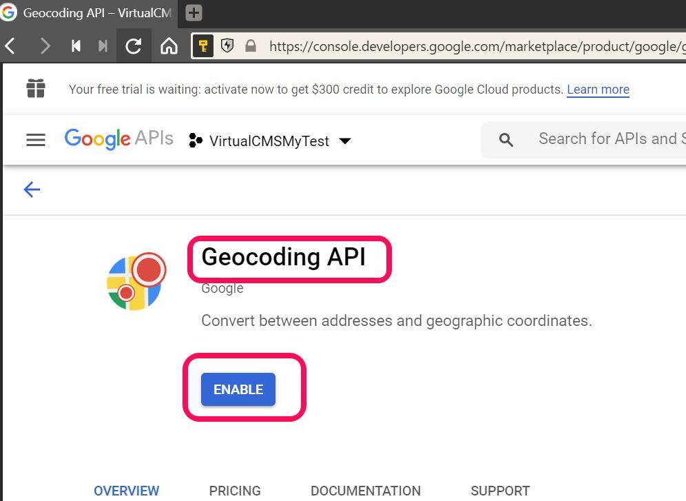Open a new browser tab
This screenshot has width=686, height=501.
pyautogui.click(x=194, y=13)
